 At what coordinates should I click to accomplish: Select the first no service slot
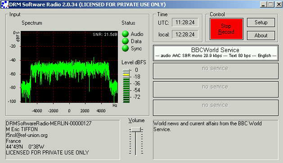(x=216, y=71)
